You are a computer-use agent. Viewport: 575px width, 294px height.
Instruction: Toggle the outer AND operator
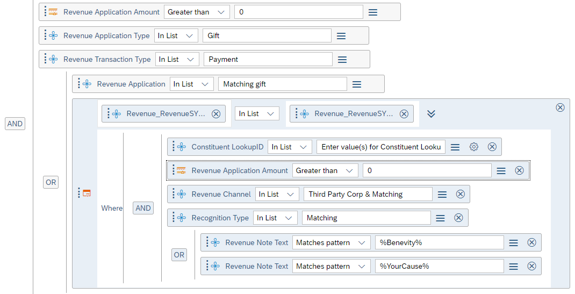coord(15,124)
